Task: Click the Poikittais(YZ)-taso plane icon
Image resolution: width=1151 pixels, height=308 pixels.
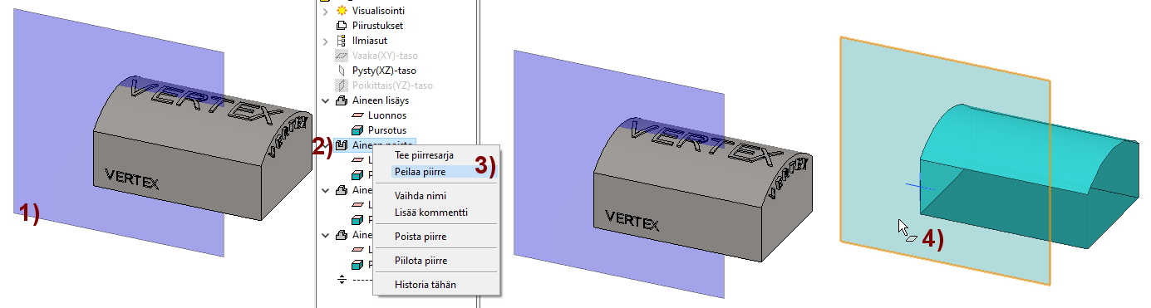Action: click(341, 86)
